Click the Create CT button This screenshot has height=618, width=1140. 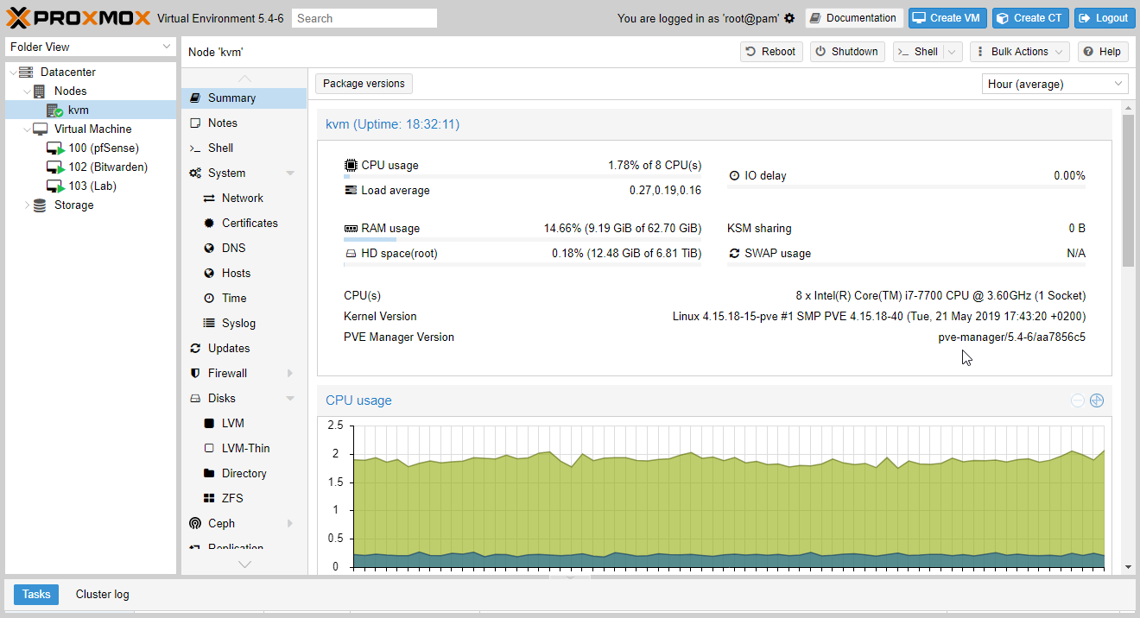(x=1030, y=18)
